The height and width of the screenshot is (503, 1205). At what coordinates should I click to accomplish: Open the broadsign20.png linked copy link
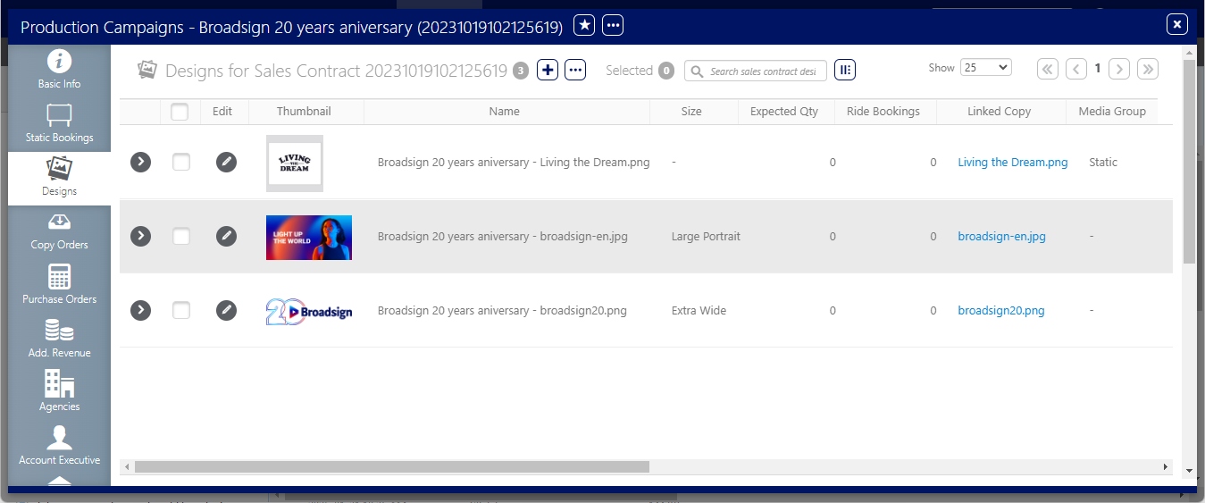click(x=1001, y=311)
